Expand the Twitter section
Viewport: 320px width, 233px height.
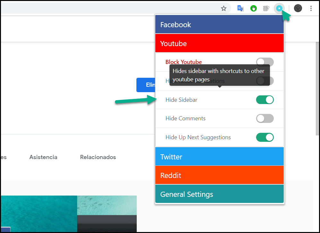click(220, 157)
